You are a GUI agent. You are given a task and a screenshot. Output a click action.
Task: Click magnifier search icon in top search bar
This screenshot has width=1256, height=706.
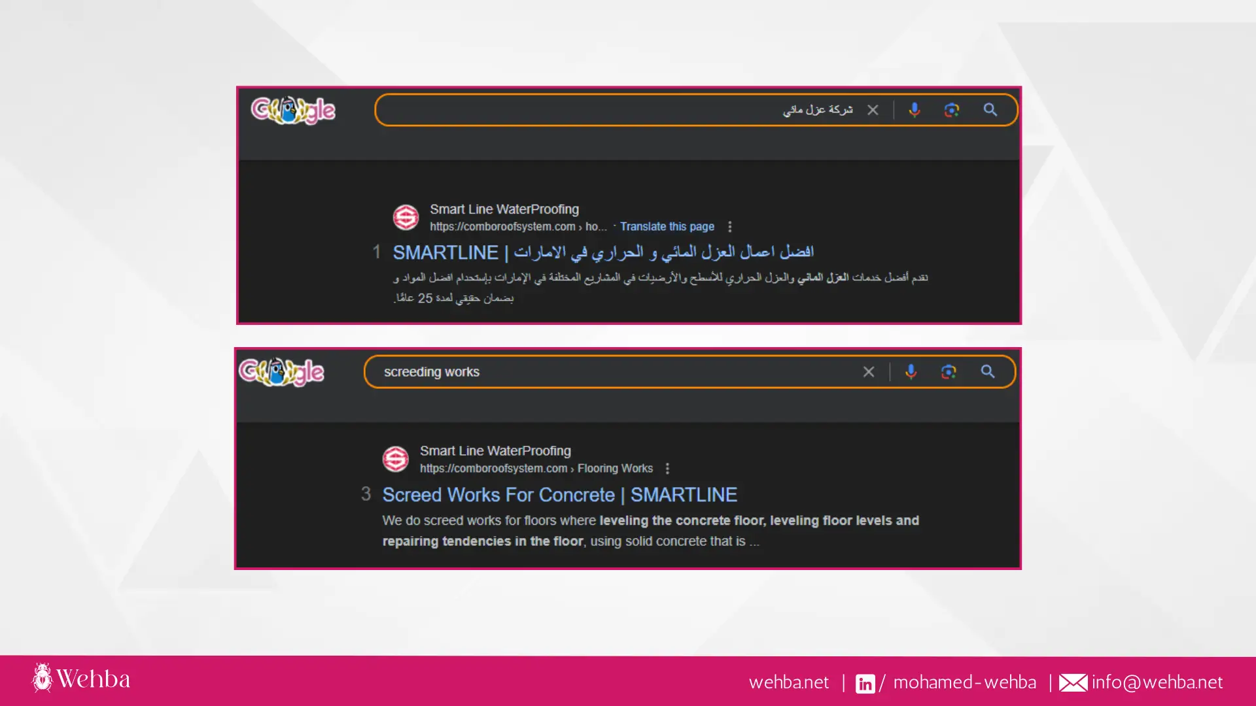click(x=990, y=110)
